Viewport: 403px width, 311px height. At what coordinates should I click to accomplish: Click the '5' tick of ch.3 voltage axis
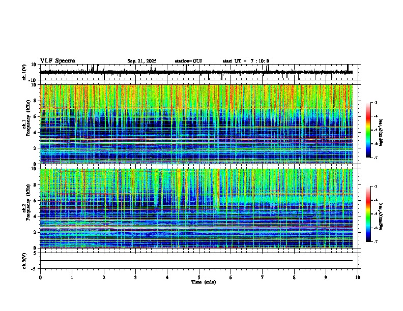pyautogui.click(x=35, y=253)
